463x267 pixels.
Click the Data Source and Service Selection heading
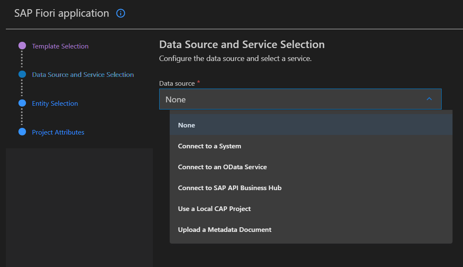[242, 44]
